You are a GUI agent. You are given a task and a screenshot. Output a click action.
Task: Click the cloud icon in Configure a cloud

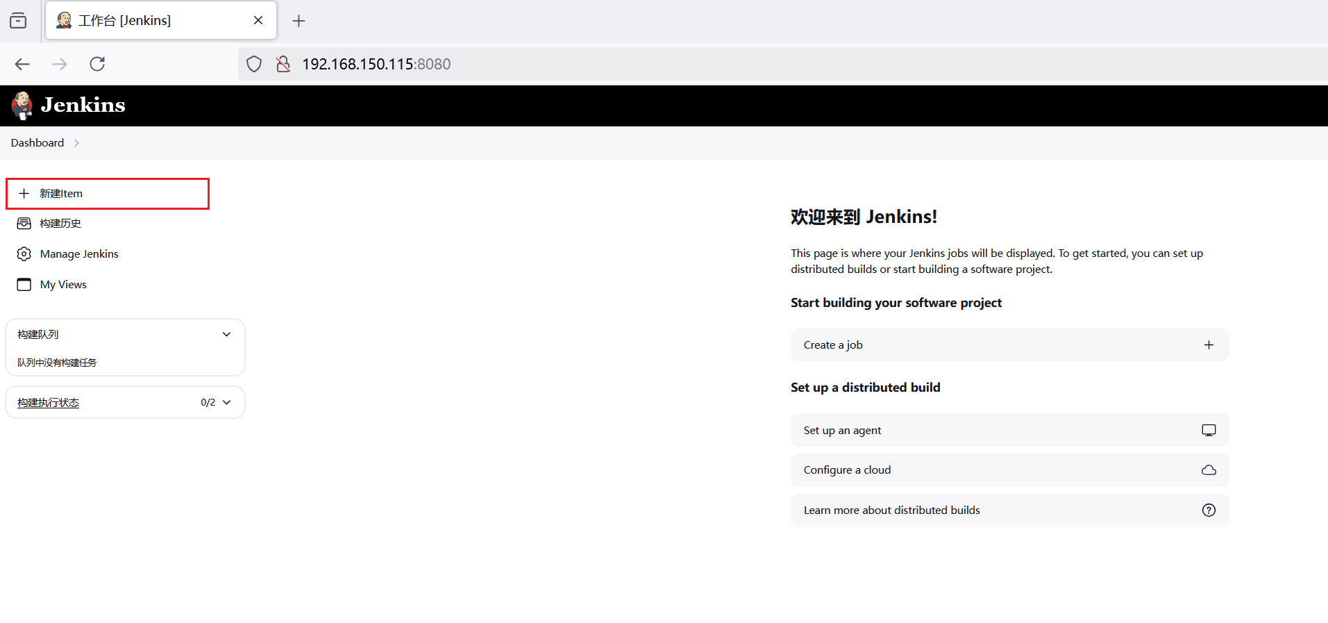1209,470
